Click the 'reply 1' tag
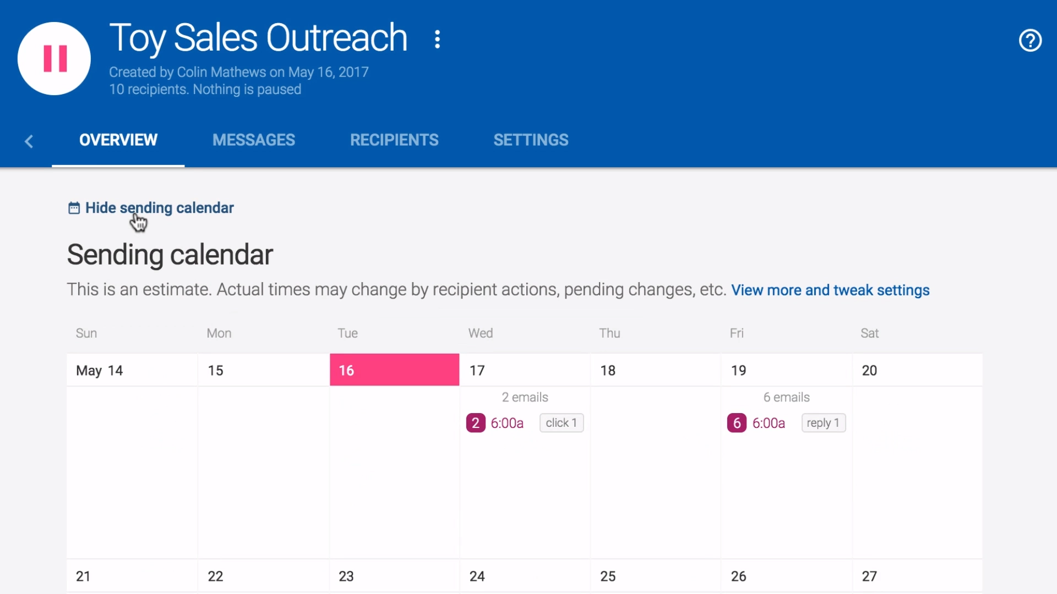This screenshot has height=594, width=1057. [823, 423]
